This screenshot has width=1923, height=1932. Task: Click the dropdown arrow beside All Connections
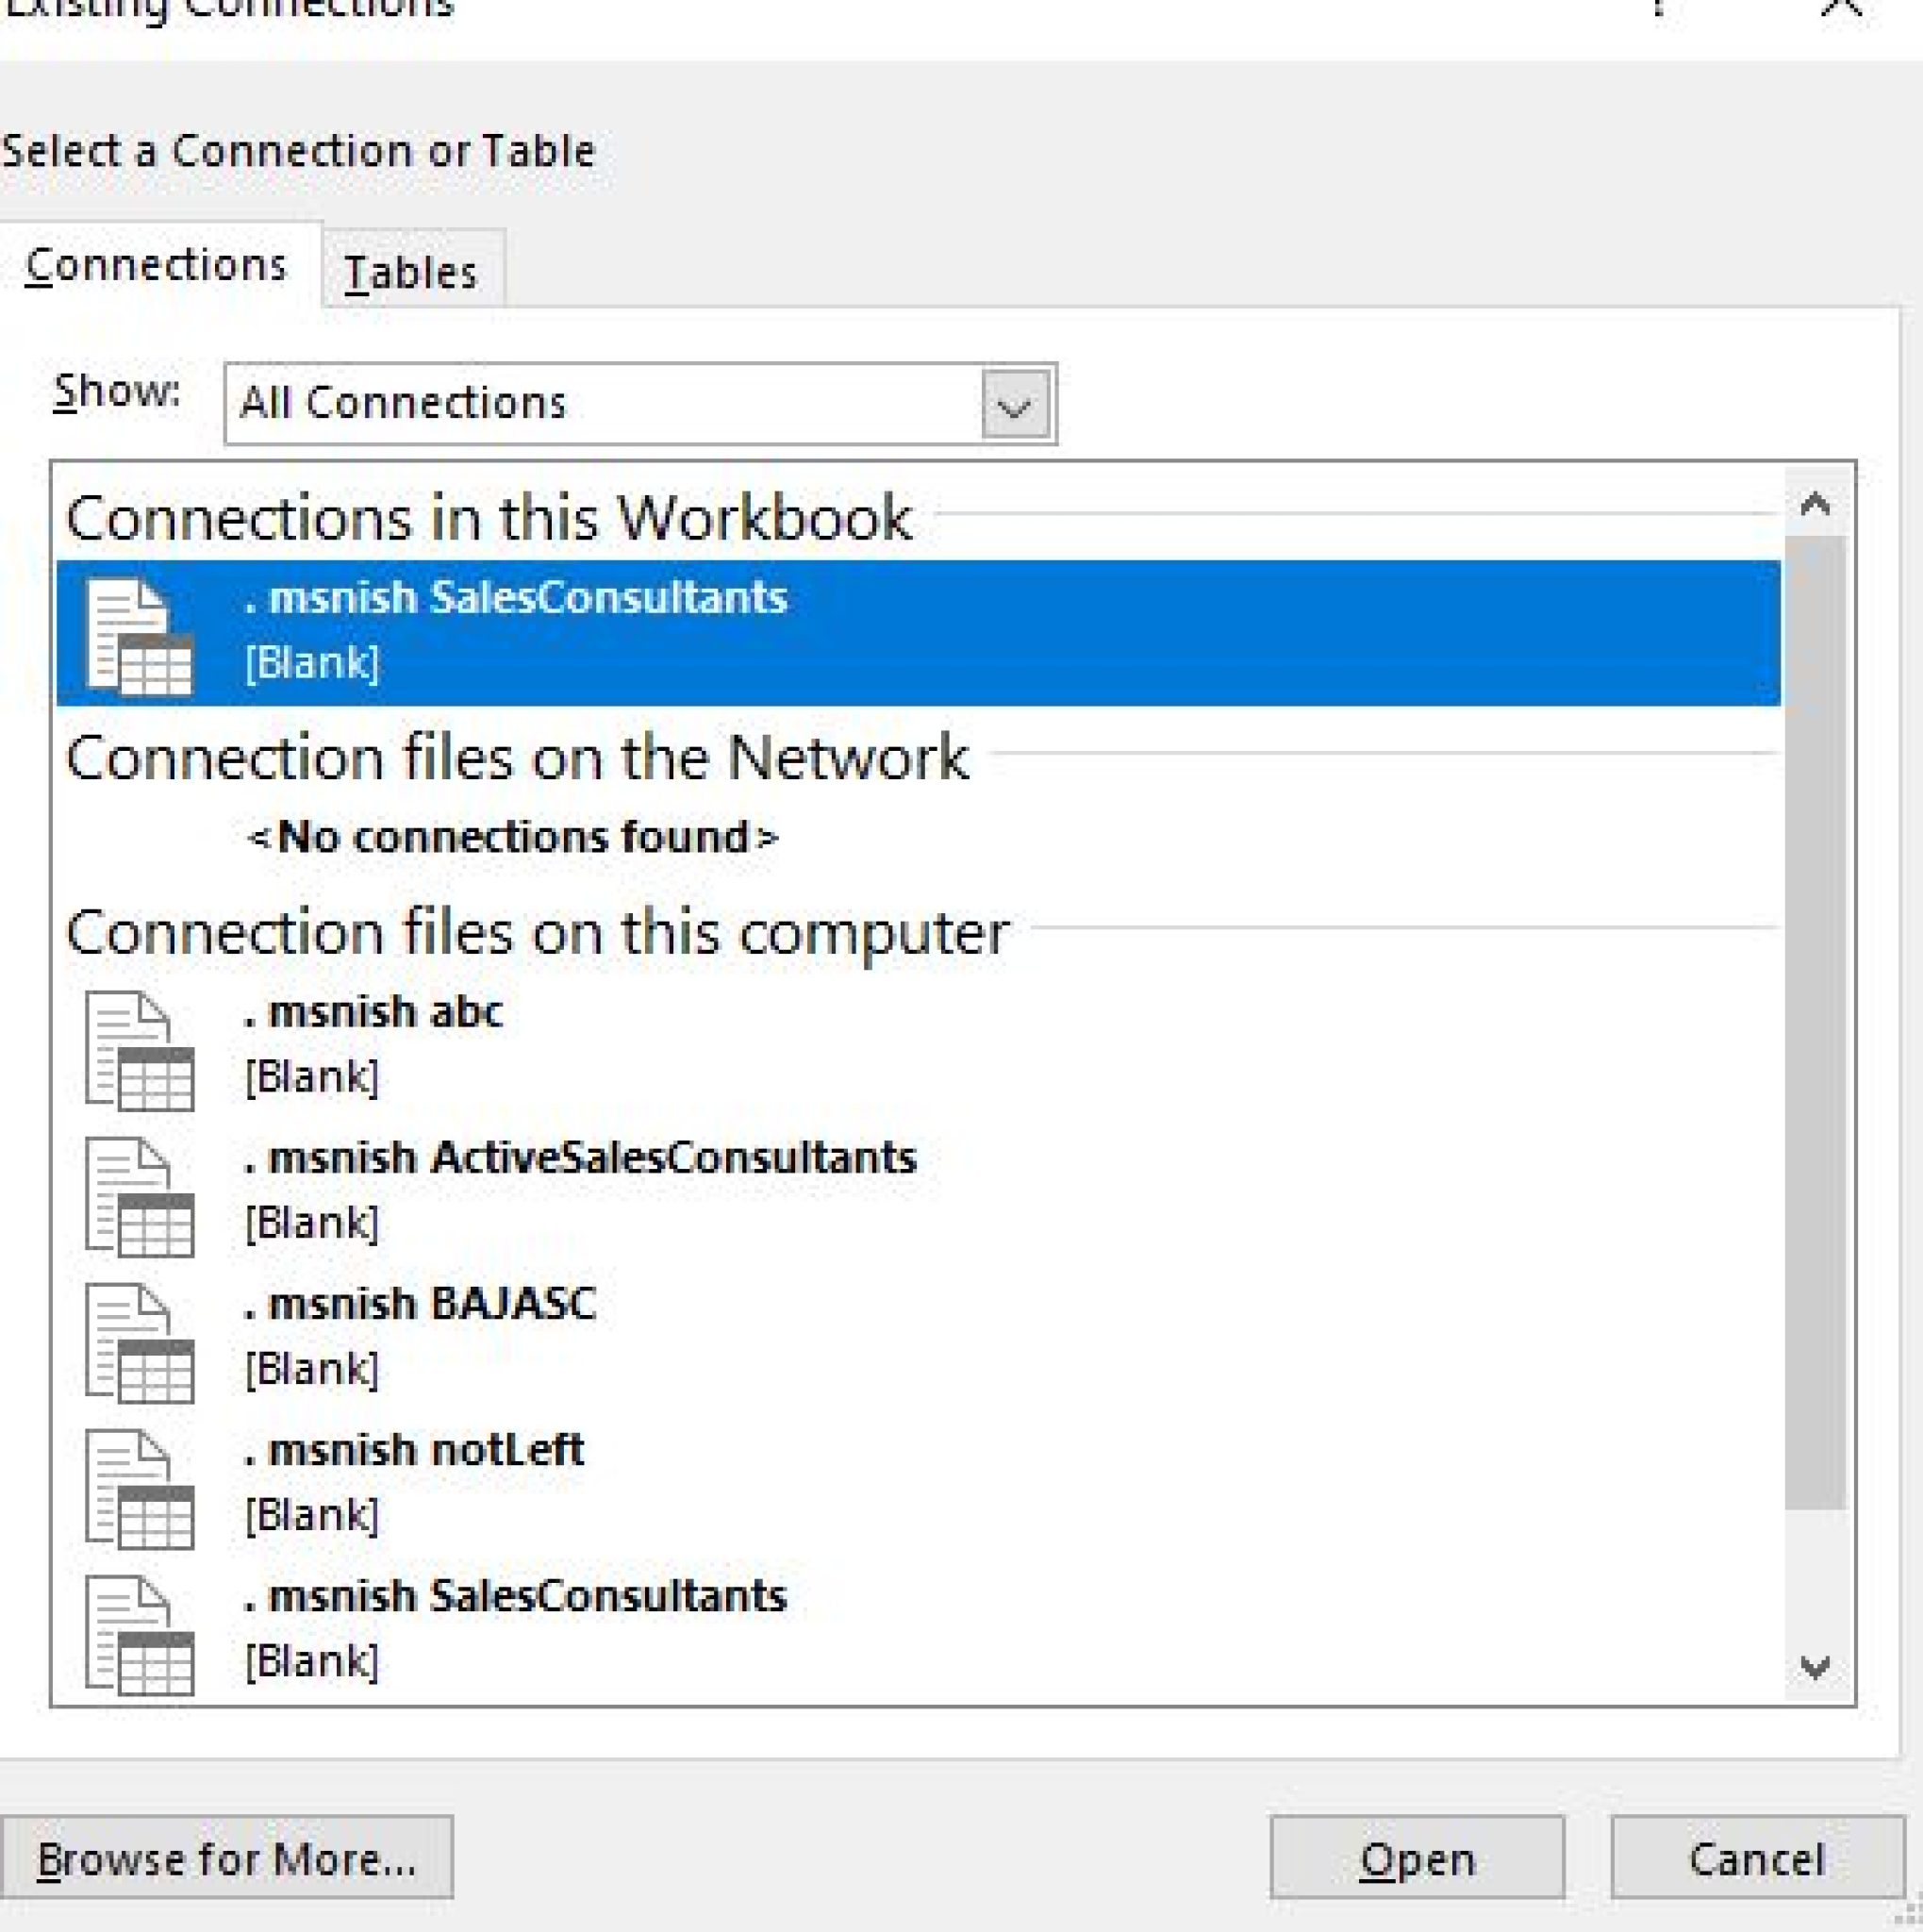tap(1013, 404)
